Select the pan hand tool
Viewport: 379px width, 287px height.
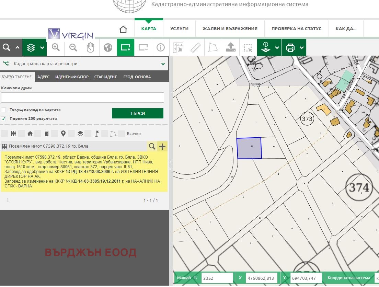(x=91, y=48)
